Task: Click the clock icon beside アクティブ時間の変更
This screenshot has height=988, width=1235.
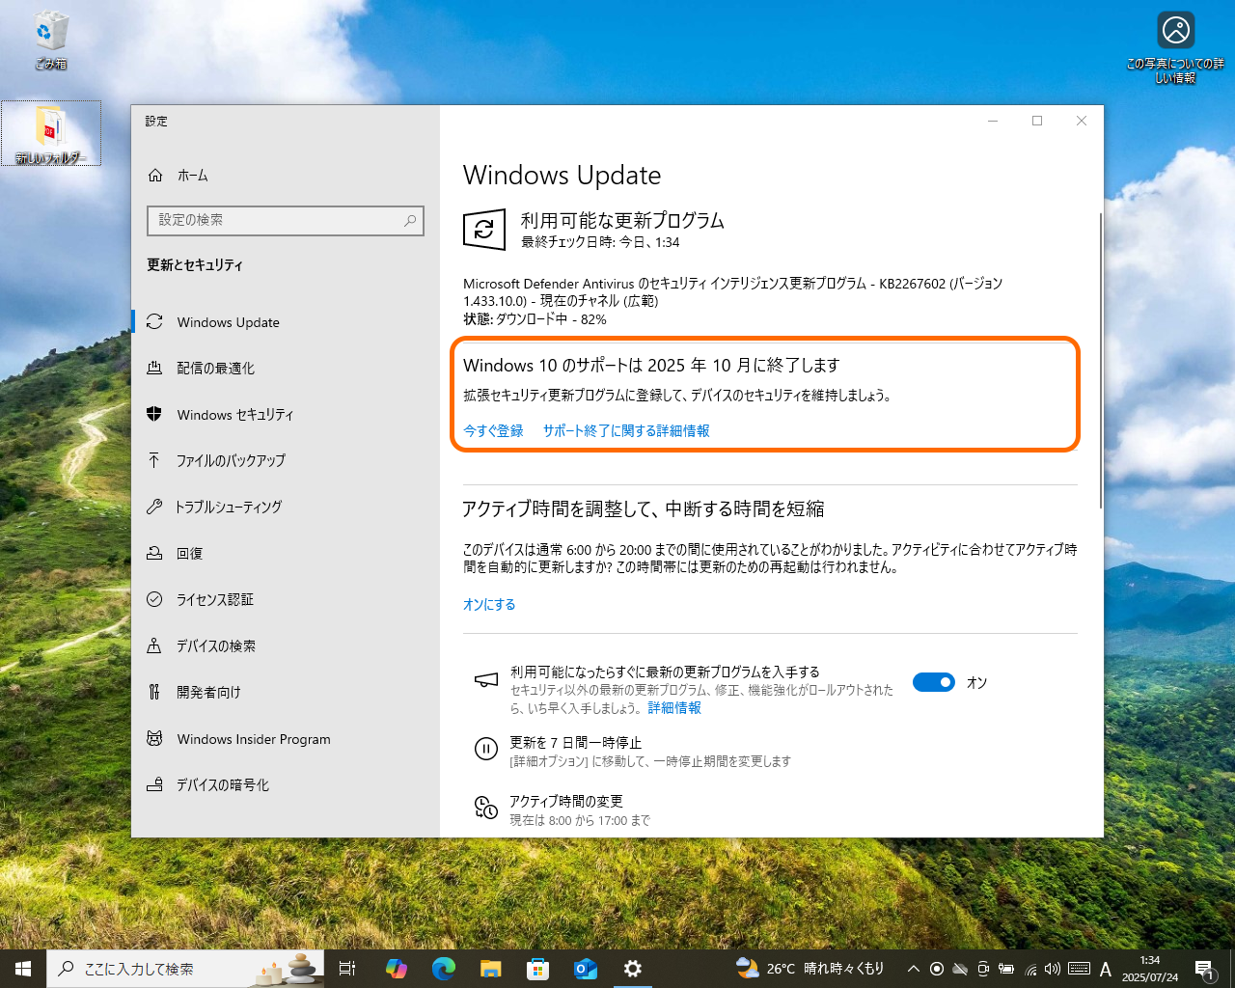Action: coord(485,809)
